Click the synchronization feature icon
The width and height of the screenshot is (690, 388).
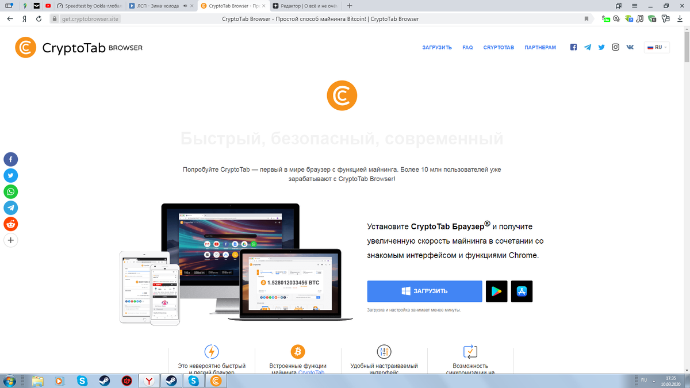[470, 351]
